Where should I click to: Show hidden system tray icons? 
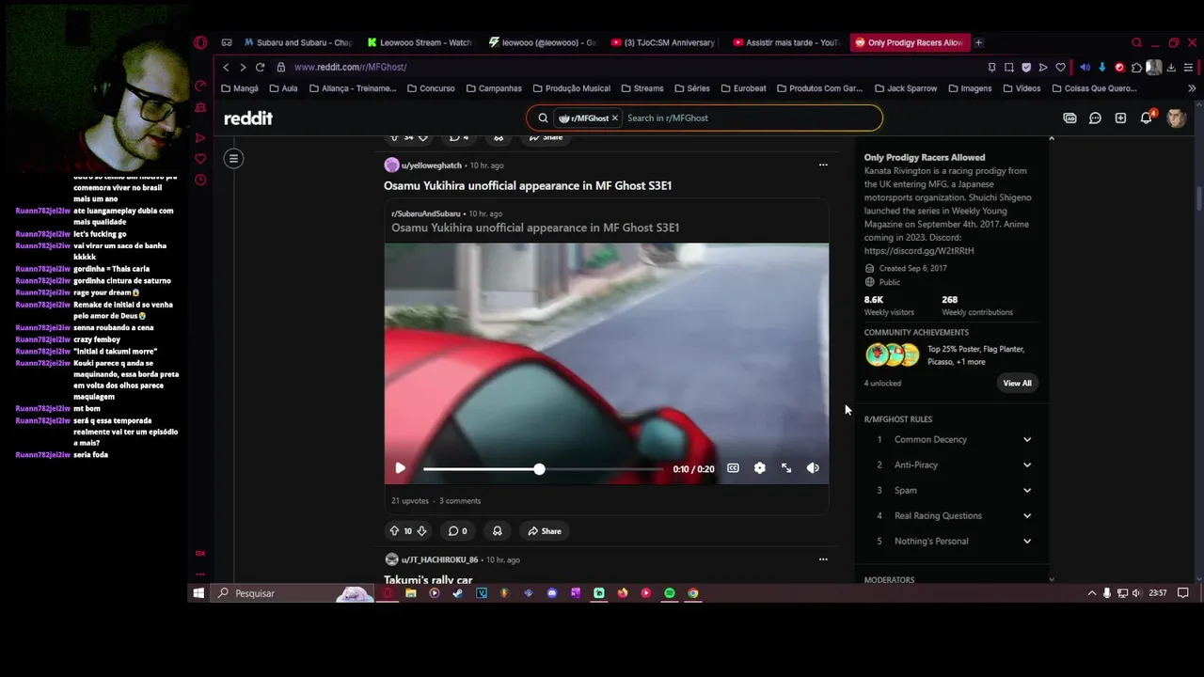pos(1092,593)
